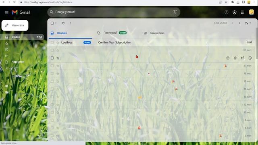Image resolution: width=258 pixels, height=145 pixels.
Task: Select the email dated 20 лист.
Action: tap(52, 50)
